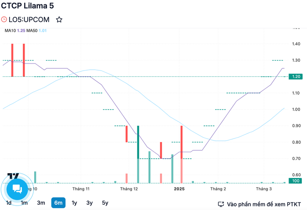Click the MA10 indicator label
Viewport: 307px width, 210px height.
(10, 31)
